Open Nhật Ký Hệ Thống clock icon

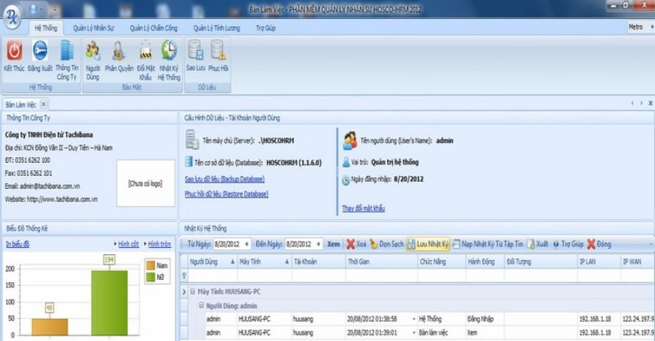[169, 50]
